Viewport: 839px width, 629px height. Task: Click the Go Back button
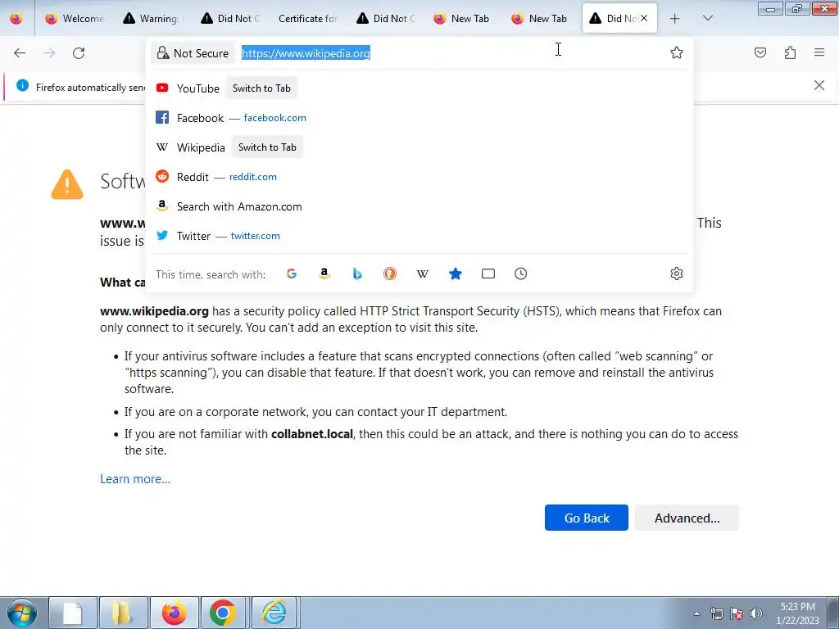click(x=587, y=518)
